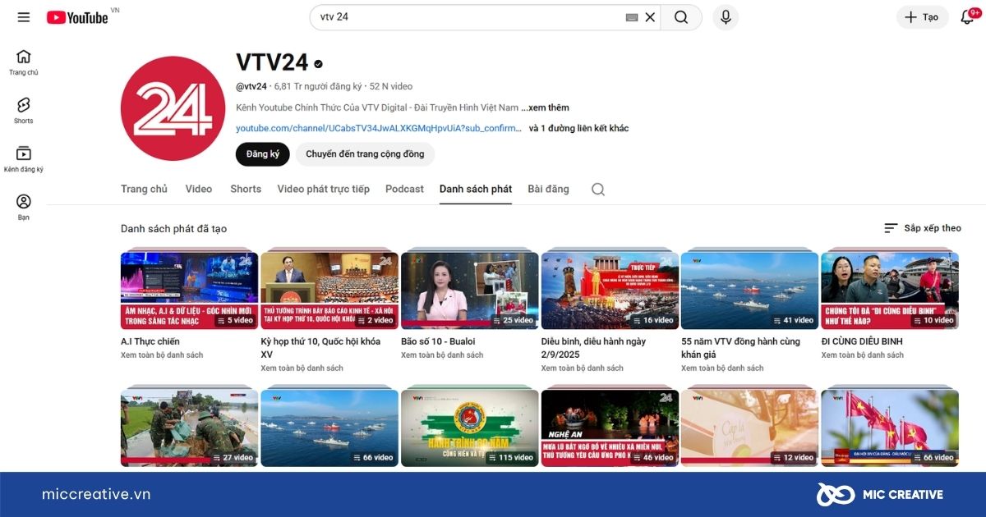Screen dimensions: 986x517
Task: Click the VTV24 channel name heading
Action: tap(272, 62)
